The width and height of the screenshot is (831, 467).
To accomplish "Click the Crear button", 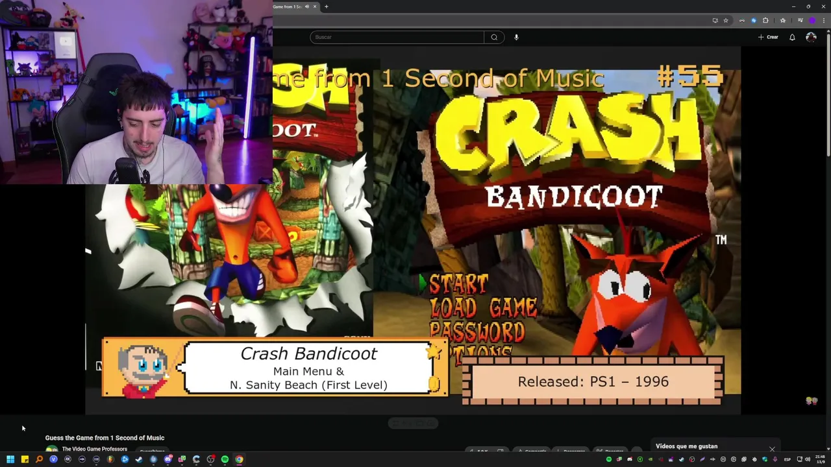I will [768, 37].
